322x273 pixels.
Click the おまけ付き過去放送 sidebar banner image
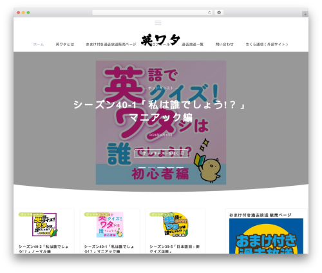coord(266,236)
